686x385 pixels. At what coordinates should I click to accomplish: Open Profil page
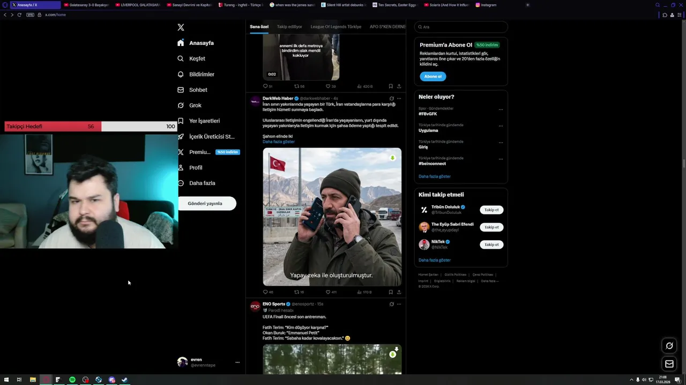click(x=190, y=167)
